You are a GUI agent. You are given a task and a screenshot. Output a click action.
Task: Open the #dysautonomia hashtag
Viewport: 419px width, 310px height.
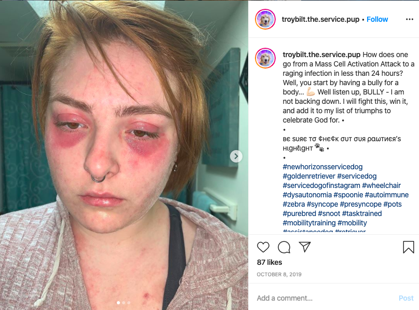(x=307, y=195)
